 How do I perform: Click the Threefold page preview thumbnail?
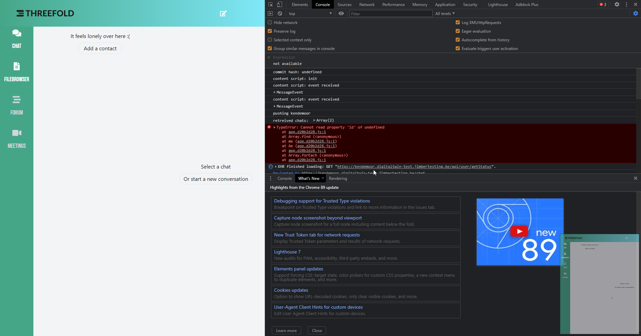(600, 284)
